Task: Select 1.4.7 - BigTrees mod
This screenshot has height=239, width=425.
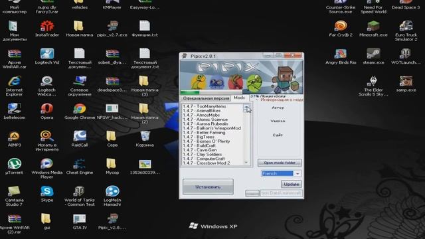Action: 199,137
